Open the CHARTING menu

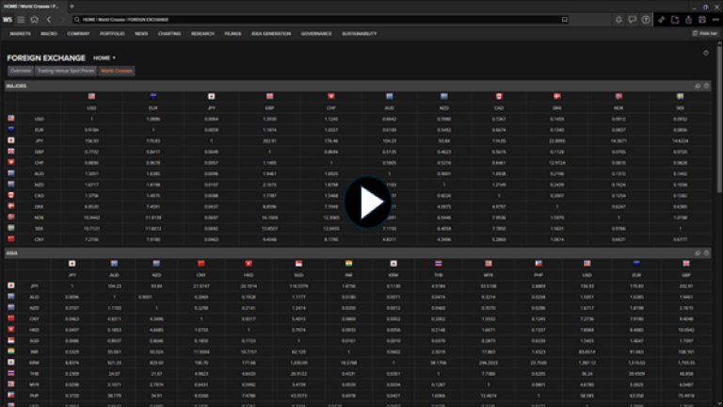click(x=169, y=33)
